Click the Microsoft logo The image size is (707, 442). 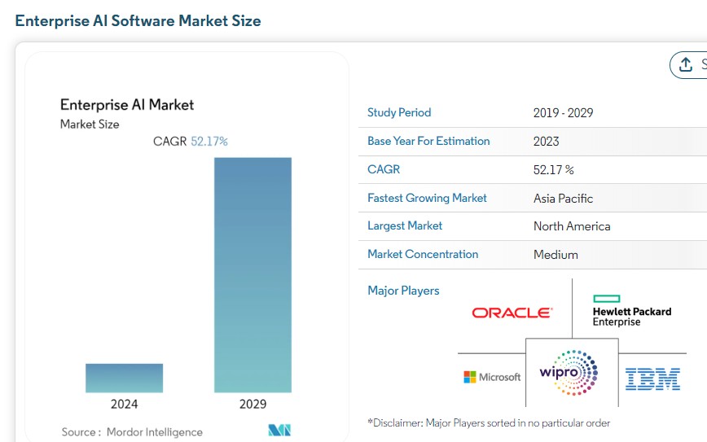492,377
